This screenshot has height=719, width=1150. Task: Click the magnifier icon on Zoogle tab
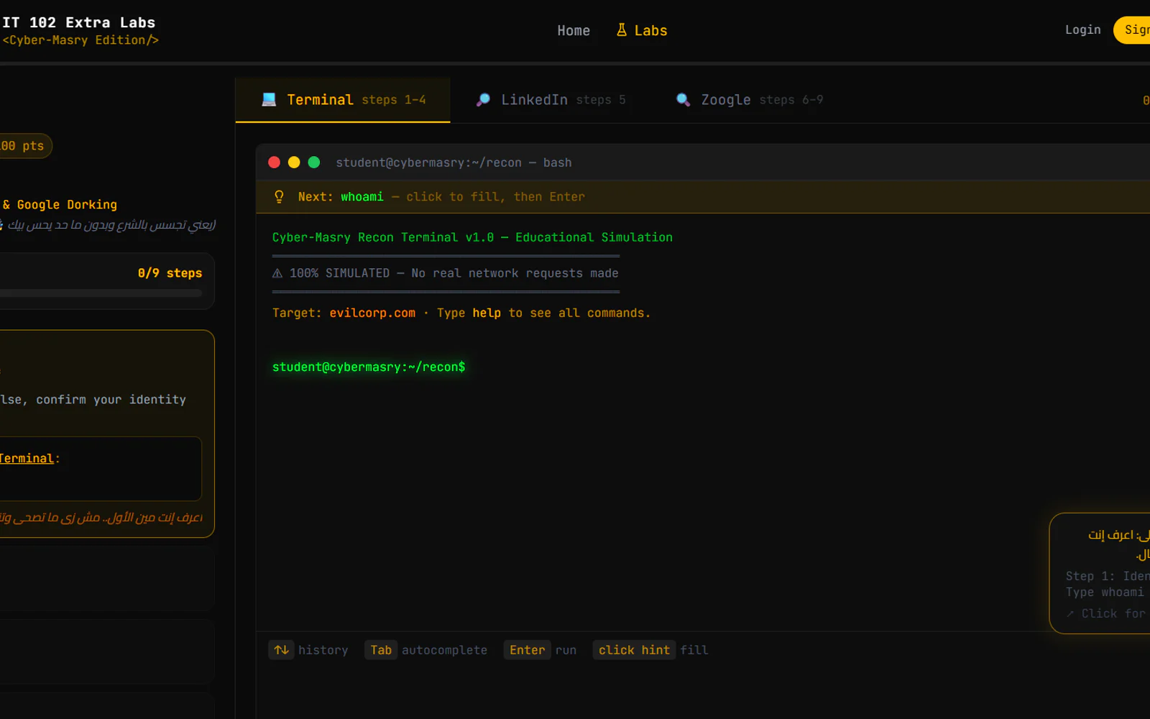coord(683,100)
